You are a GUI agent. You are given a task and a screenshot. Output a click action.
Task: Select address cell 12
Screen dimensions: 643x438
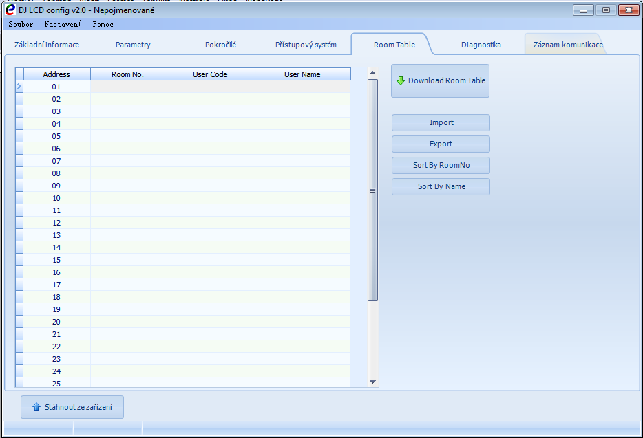pos(56,223)
